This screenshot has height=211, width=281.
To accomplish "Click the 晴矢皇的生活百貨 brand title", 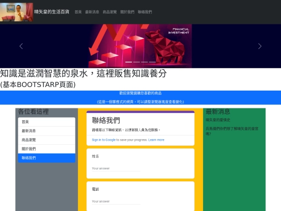I will 52,12.
